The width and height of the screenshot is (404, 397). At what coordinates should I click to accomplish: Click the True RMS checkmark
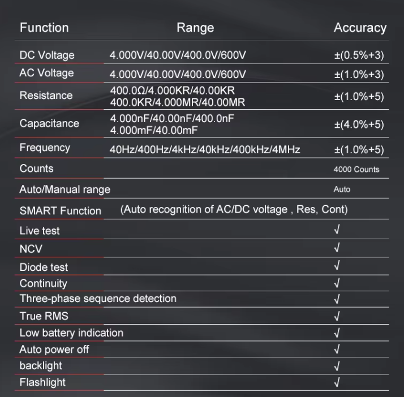pyautogui.click(x=337, y=316)
